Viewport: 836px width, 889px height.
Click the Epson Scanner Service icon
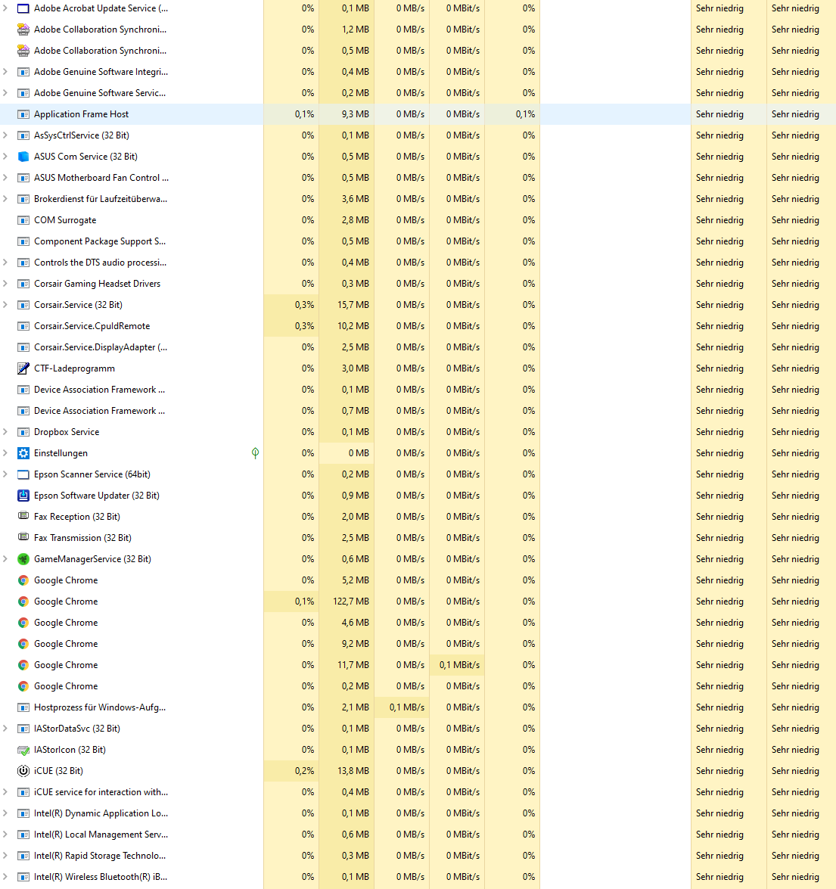point(23,474)
